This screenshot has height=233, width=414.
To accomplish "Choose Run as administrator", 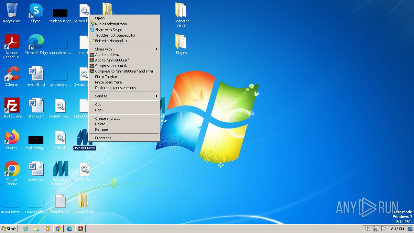I will [124, 24].
